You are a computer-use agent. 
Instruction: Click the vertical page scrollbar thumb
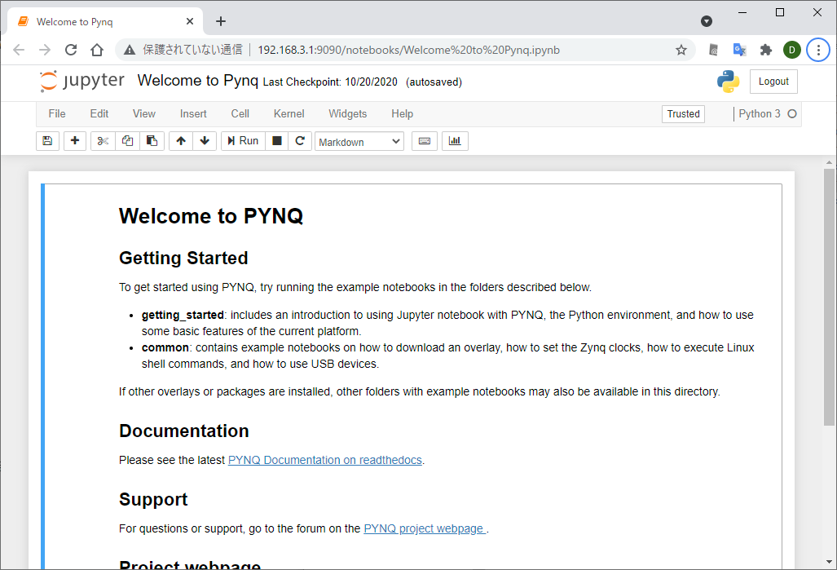pos(829,297)
